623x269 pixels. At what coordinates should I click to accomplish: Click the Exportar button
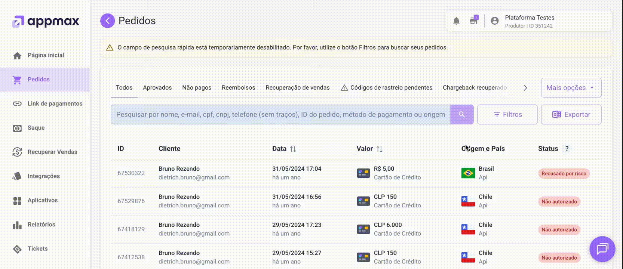[x=571, y=115]
